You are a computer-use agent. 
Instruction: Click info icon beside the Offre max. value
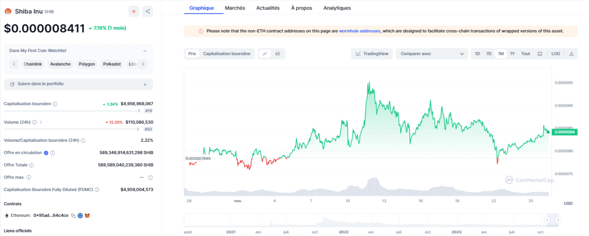click(150, 177)
